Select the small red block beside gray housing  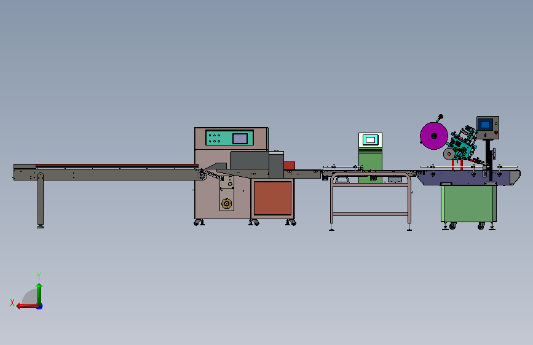point(290,166)
